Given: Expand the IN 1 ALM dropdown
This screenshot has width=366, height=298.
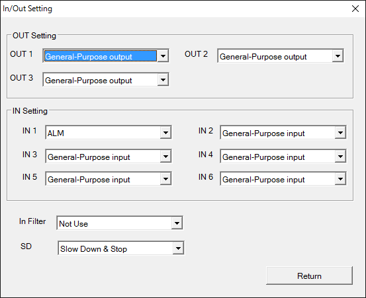Looking at the screenshot, I should point(165,133).
